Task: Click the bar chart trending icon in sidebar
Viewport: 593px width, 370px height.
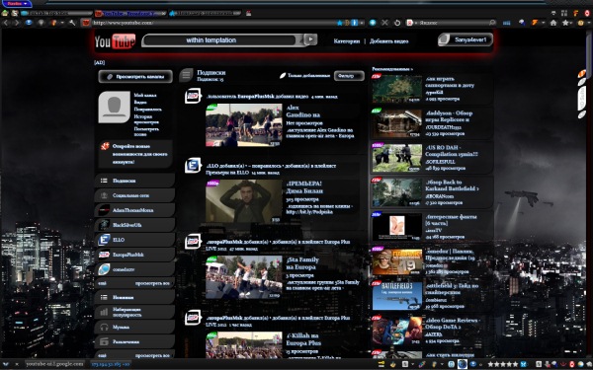Action: (104, 312)
